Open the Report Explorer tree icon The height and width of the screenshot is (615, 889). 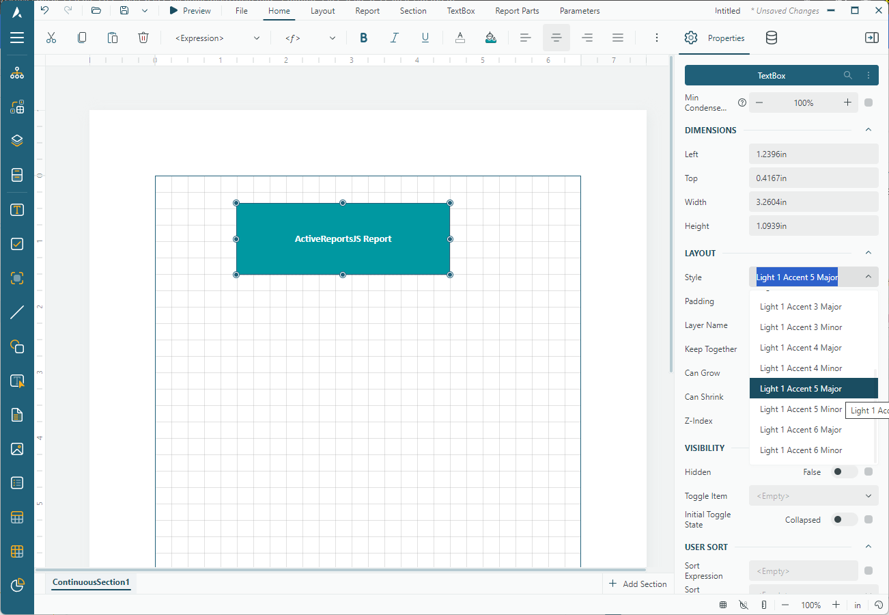click(17, 73)
